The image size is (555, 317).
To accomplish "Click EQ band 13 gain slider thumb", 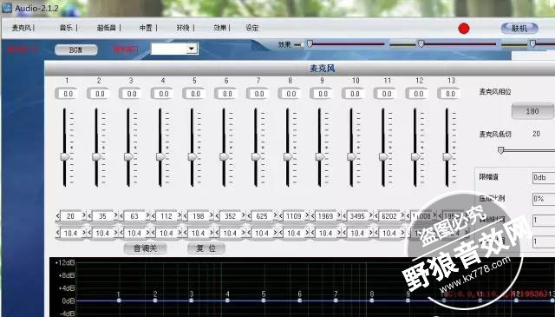I will point(447,156).
